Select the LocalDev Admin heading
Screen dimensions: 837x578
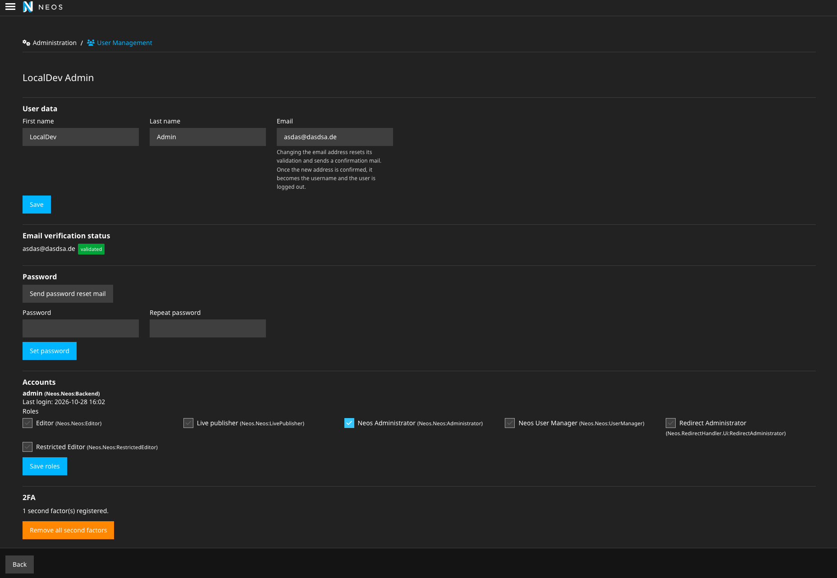(x=58, y=78)
